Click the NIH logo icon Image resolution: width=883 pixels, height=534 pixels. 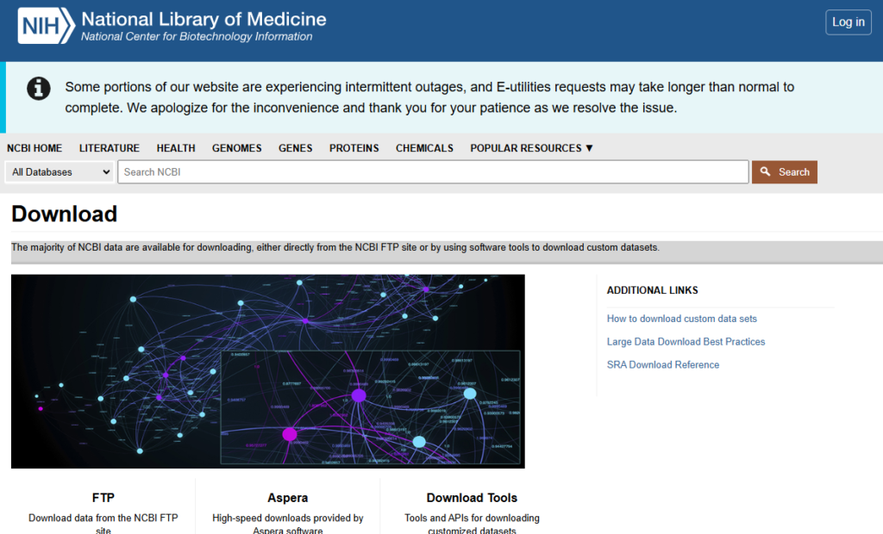point(45,25)
